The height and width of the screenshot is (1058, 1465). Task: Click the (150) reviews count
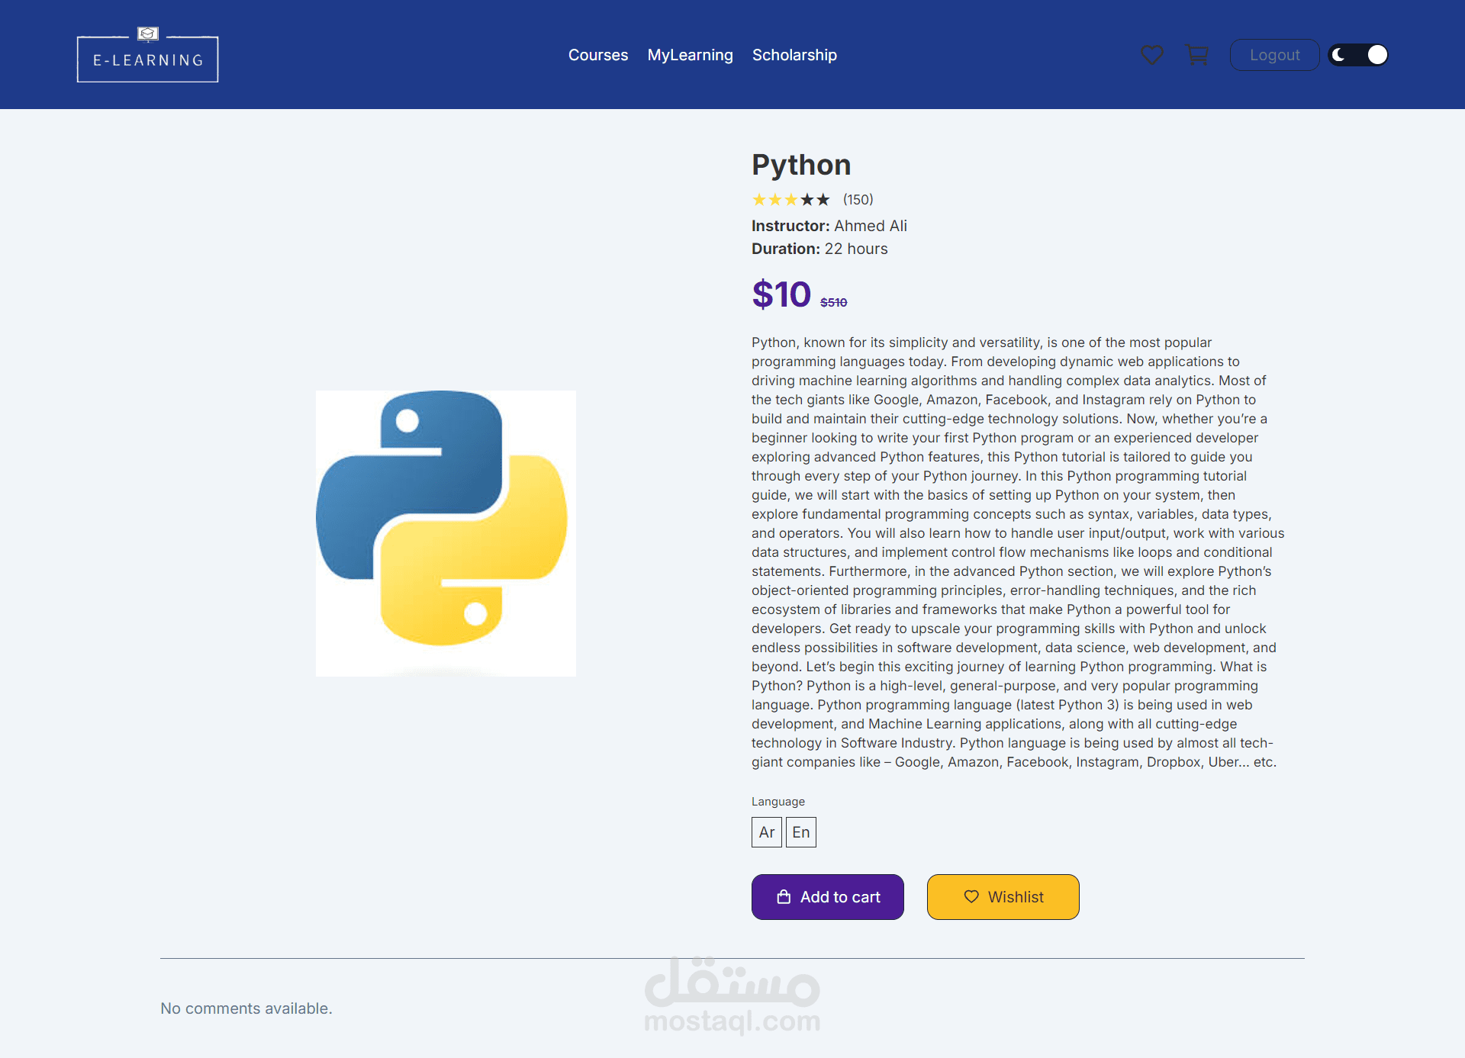[858, 200]
